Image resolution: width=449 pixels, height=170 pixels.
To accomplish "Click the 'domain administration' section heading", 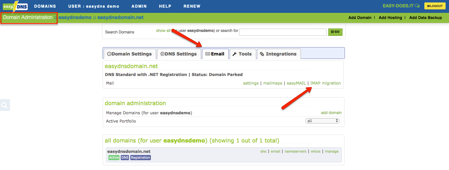I will click(x=135, y=103).
